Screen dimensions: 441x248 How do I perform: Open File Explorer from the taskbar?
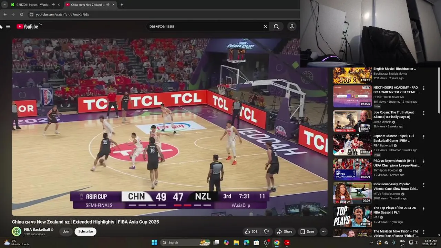click(x=236, y=242)
